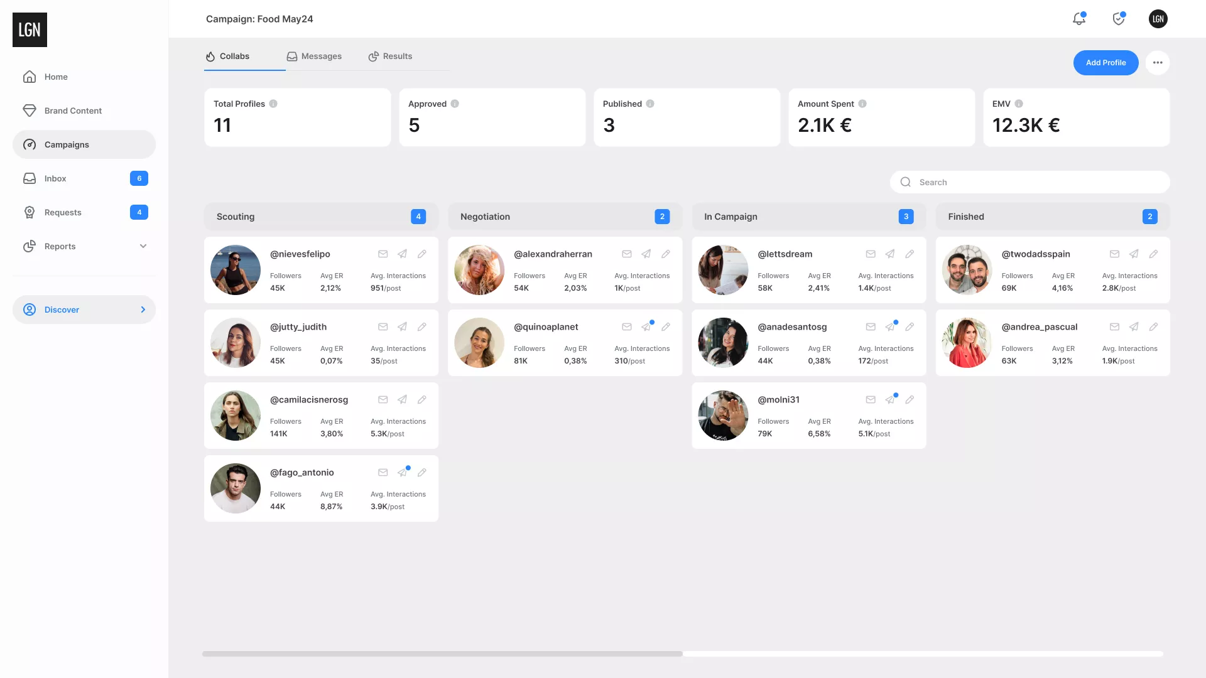Expand the Discover section arrow
Screen dimensions: 1206x678
143,309
